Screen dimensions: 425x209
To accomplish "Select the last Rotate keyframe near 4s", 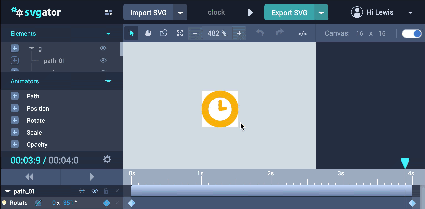I will click(x=412, y=203).
